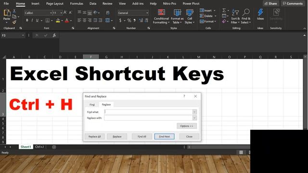Click in the Replace with field
The height and width of the screenshot is (173, 308).
point(148,118)
